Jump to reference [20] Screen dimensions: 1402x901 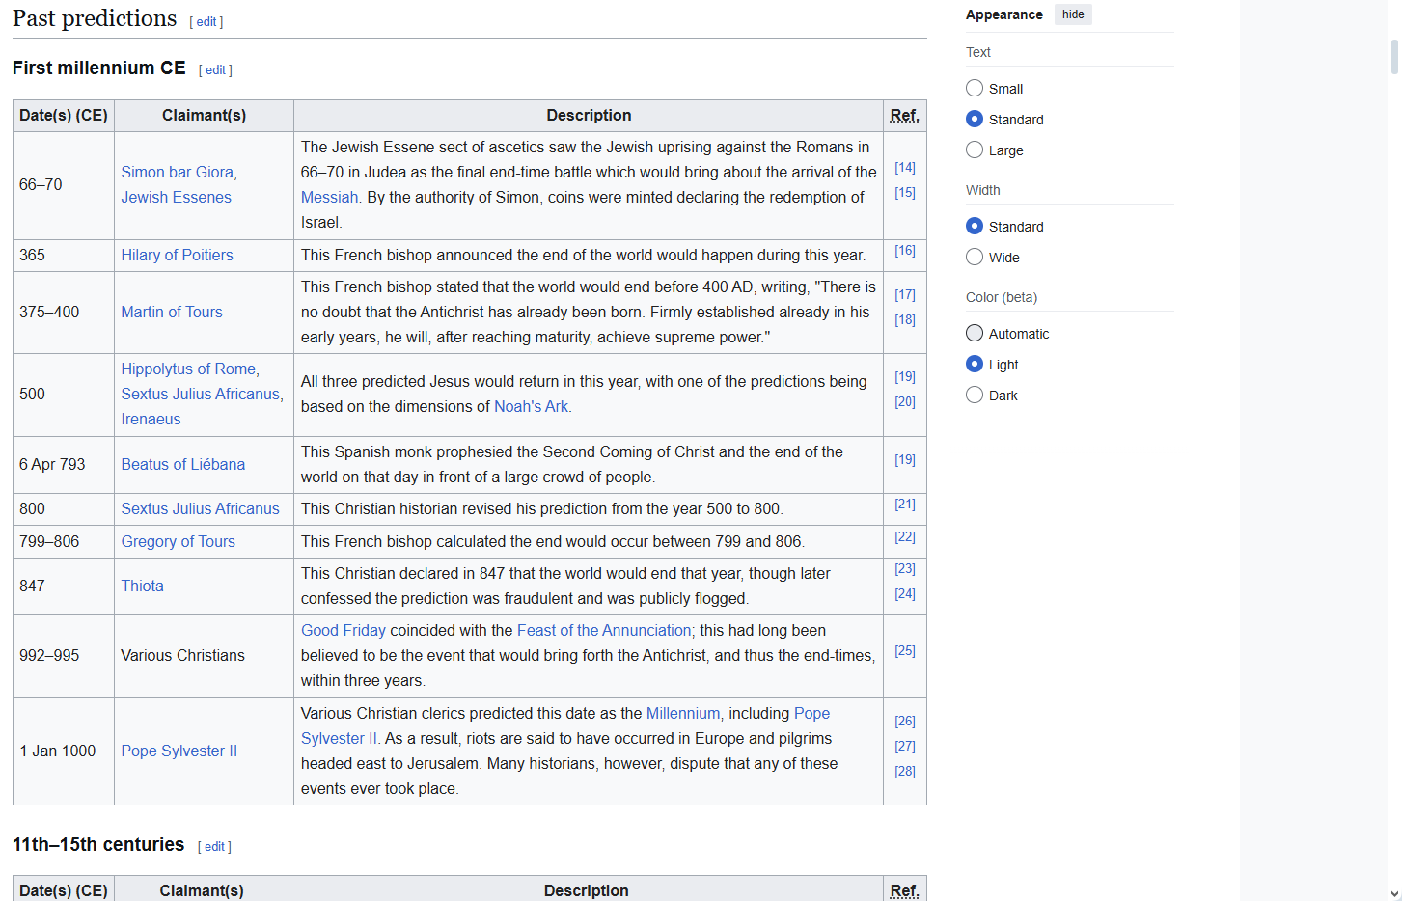point(905,401)
